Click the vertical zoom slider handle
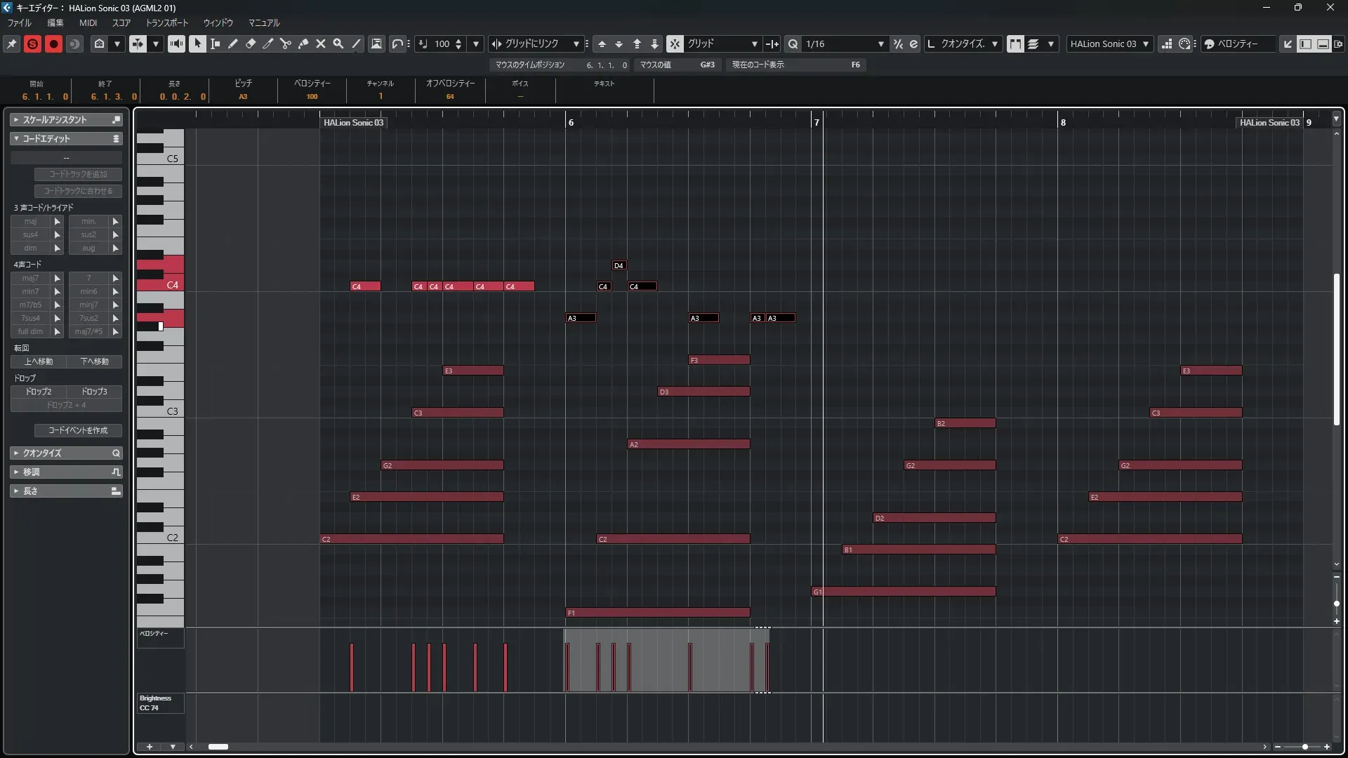The image size is (1348, 758). 1336,604
